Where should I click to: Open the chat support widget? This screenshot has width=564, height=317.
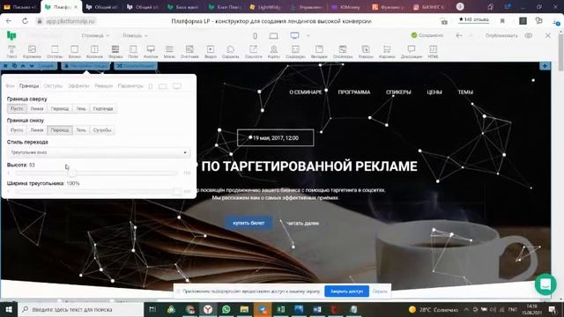click(545, 284)
